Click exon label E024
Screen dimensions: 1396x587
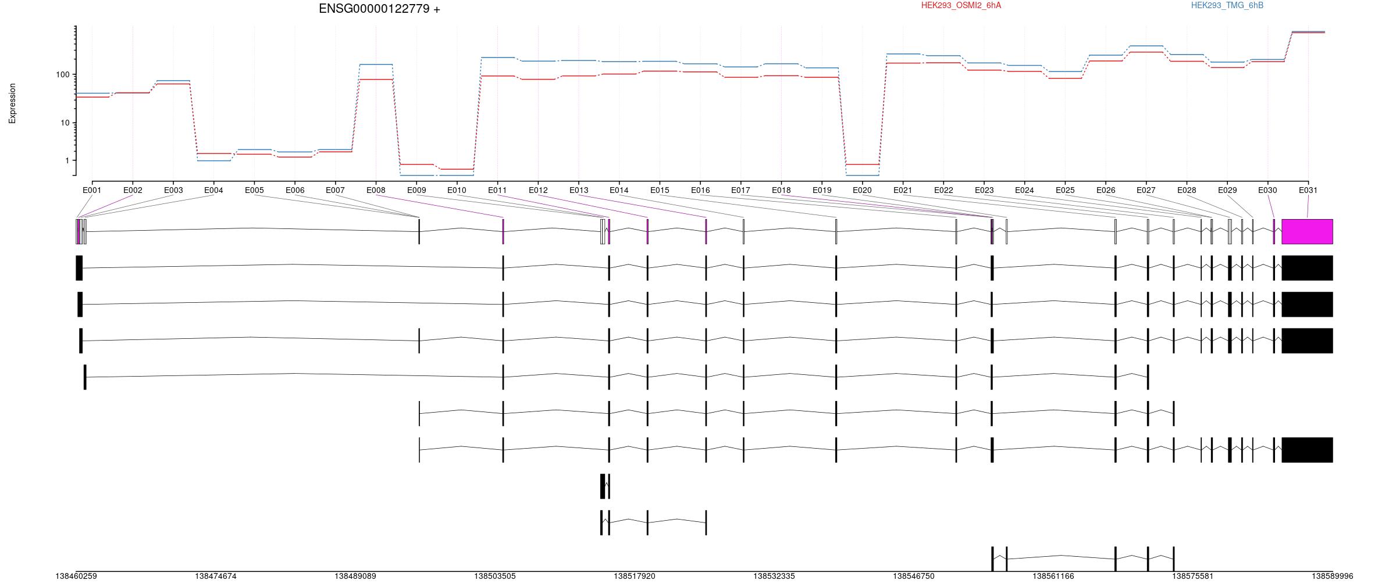(1024, 190)
